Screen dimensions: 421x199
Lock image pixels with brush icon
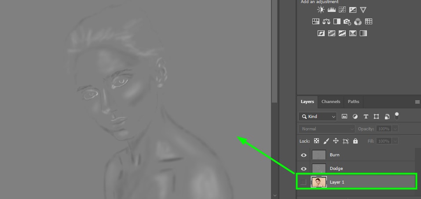click(326, 141)
